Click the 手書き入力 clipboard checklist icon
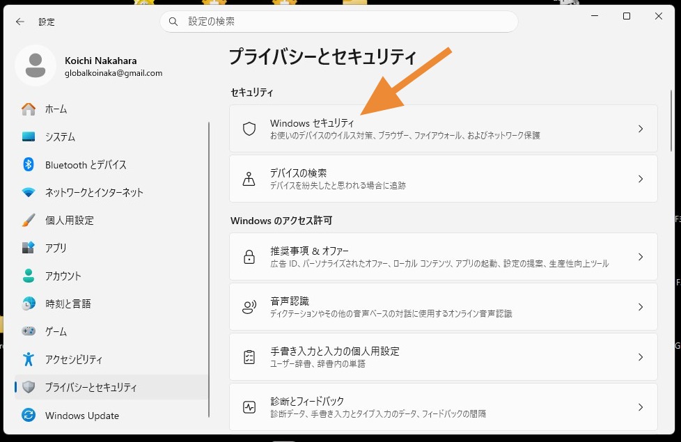Image resolution: width=681 pixels, height=442 pixels. 249,357
